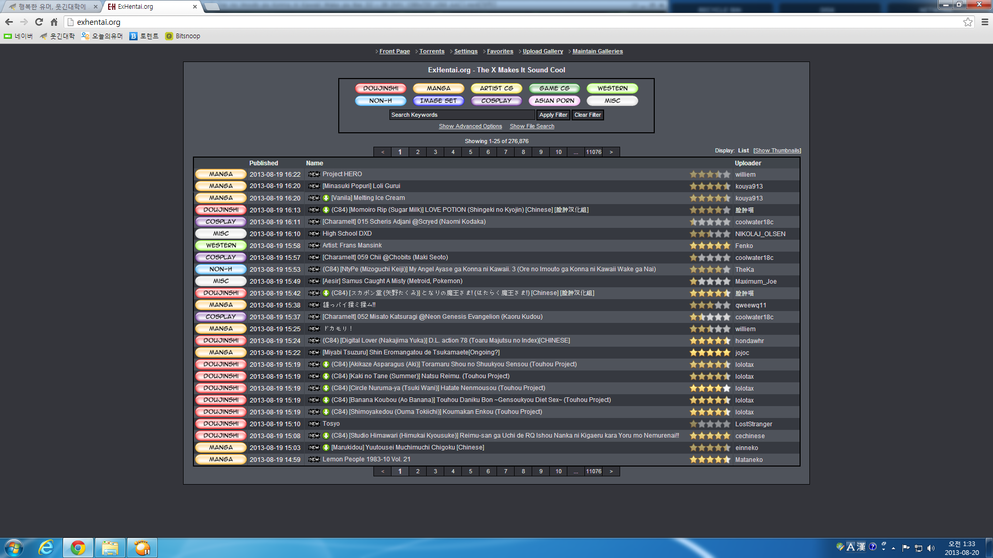
Task: Open the orange app icon in taskbar
Action: (142, 548)
